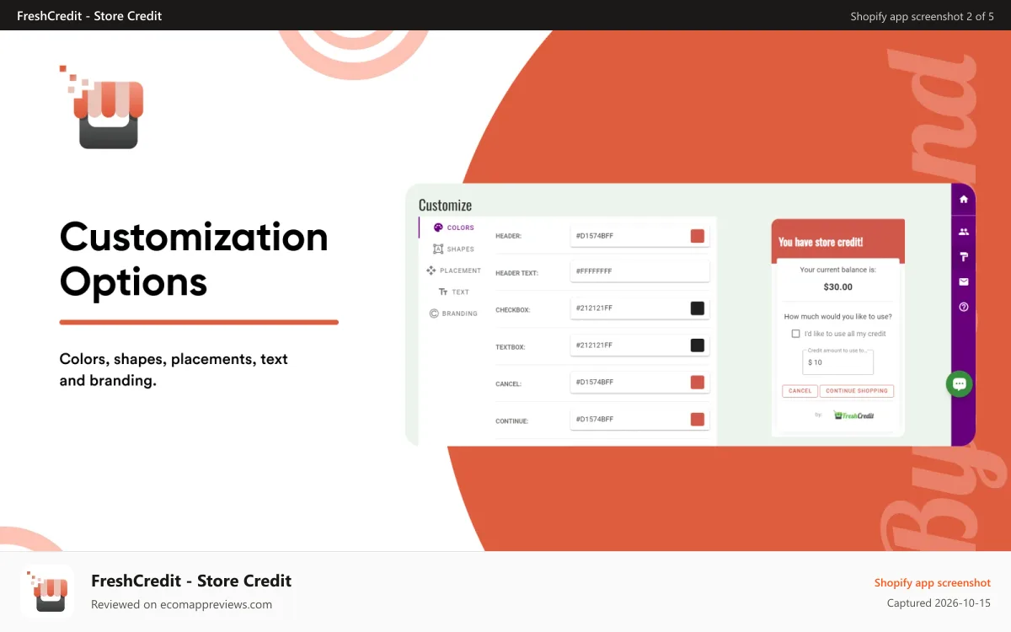The image size is (1011, 632).
Task: Click 'Colors, shapes, placements, text and branding.'
Action: [x=174, y=370]
